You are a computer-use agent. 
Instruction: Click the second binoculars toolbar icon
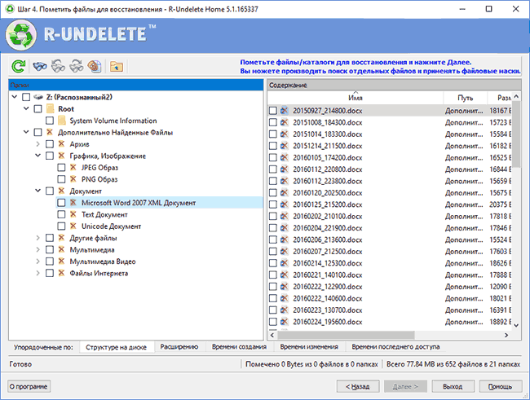tap(58, 66)
